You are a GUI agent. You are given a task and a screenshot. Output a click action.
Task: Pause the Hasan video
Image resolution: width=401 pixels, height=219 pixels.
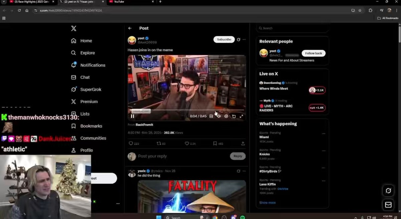[132, 116]
